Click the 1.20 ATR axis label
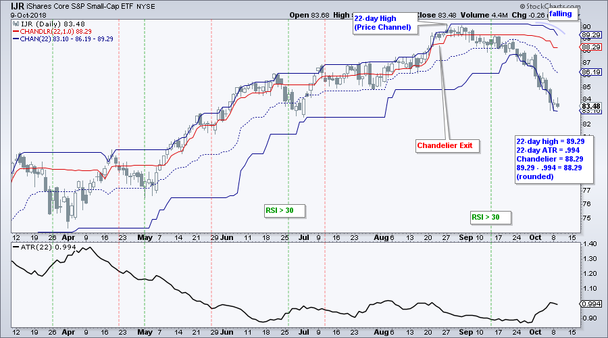 pos(589,274)
